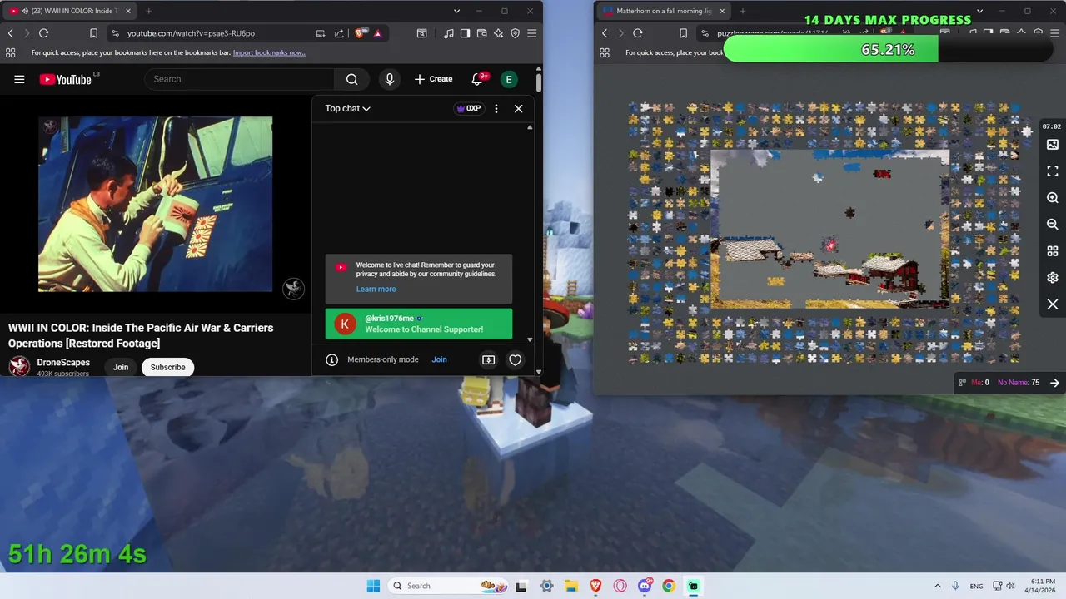
Task: Open Leo AI assistant in YouTube window
Action: coord(498,33)
